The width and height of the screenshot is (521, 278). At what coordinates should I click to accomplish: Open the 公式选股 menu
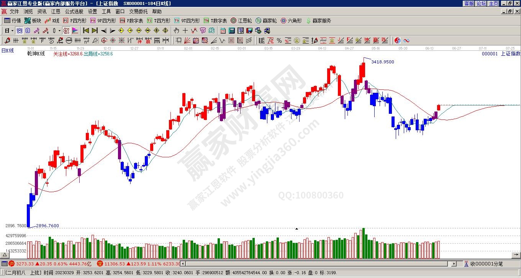tap(74, 11)
